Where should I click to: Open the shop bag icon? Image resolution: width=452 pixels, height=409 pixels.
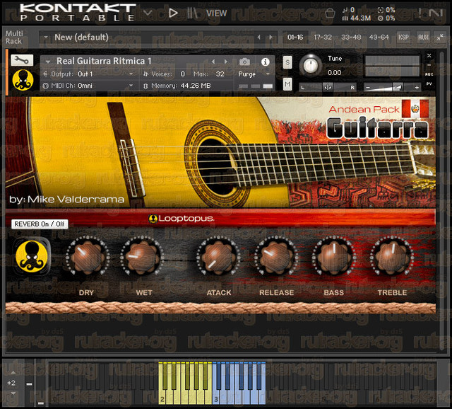pos(330,13)
